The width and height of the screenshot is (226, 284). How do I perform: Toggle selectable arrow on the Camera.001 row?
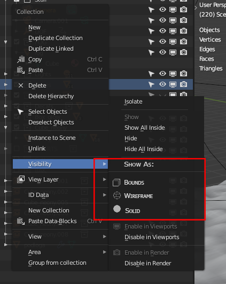[151, 20]
